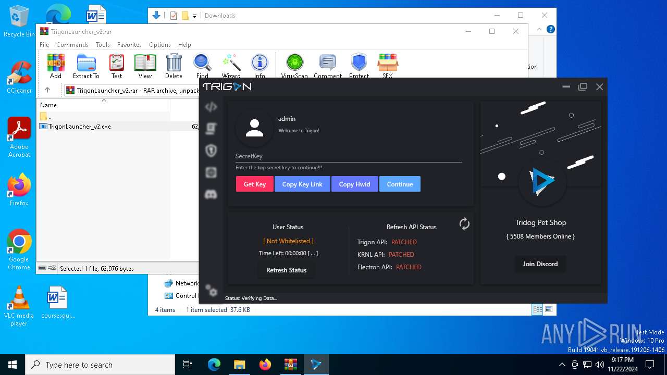Click the Protect icon in WinRAR
The height and width of the screenshot is (375, 667).
click(x=359, y=66)
